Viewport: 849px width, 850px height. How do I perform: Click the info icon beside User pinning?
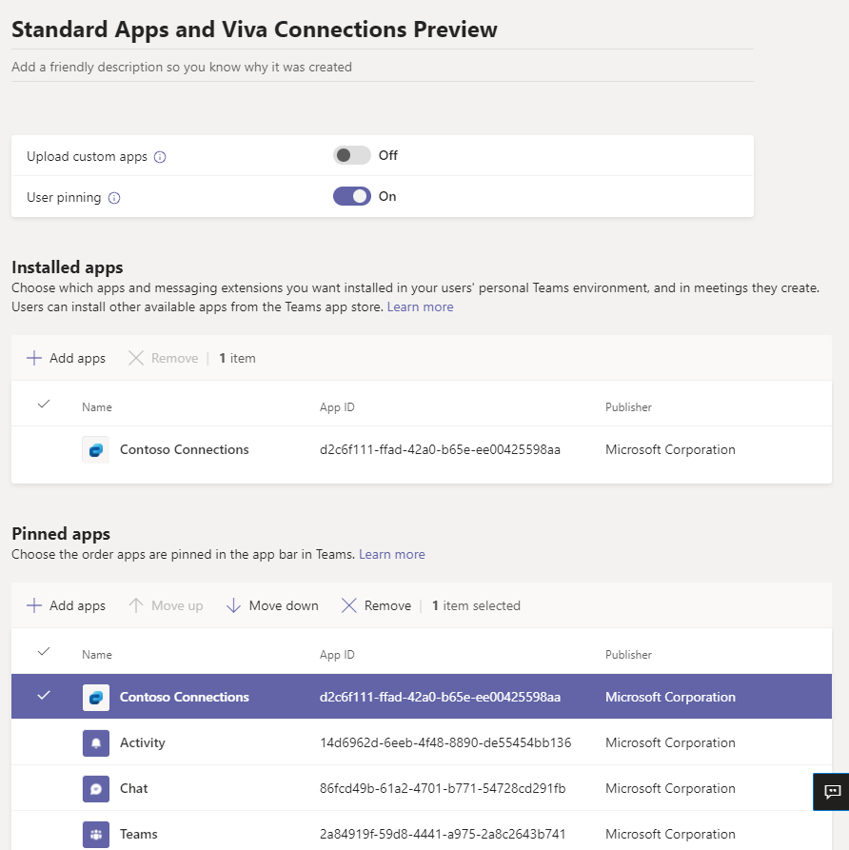114,198
